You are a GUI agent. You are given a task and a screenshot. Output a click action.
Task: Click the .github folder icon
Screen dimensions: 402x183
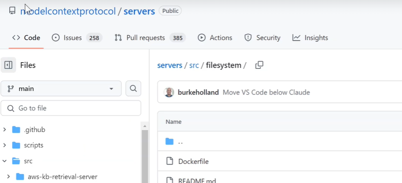(16, 130)
